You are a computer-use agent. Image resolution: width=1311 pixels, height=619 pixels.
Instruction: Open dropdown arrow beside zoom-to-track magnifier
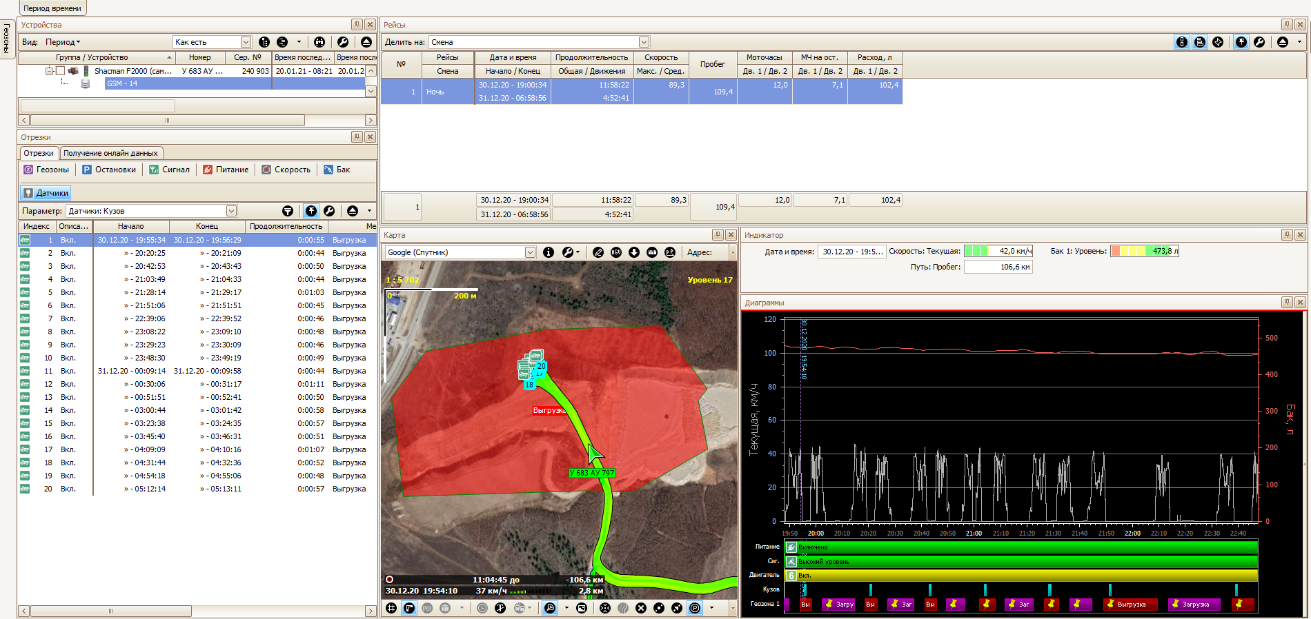point(566,608)
